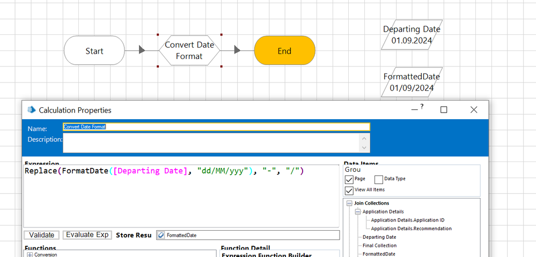Select Application Details.Application ID in the tree
Screen dimensions: 536x257
(407, 220)
